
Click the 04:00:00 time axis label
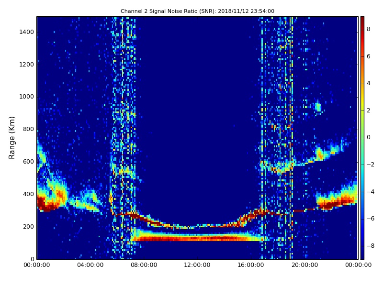point(90,265)
